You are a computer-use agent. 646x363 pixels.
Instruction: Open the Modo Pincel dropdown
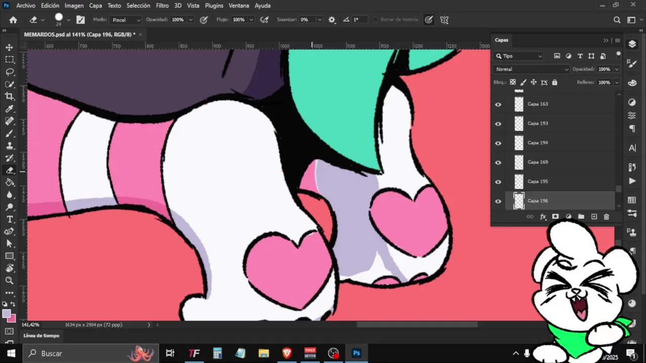coord(126,20)
